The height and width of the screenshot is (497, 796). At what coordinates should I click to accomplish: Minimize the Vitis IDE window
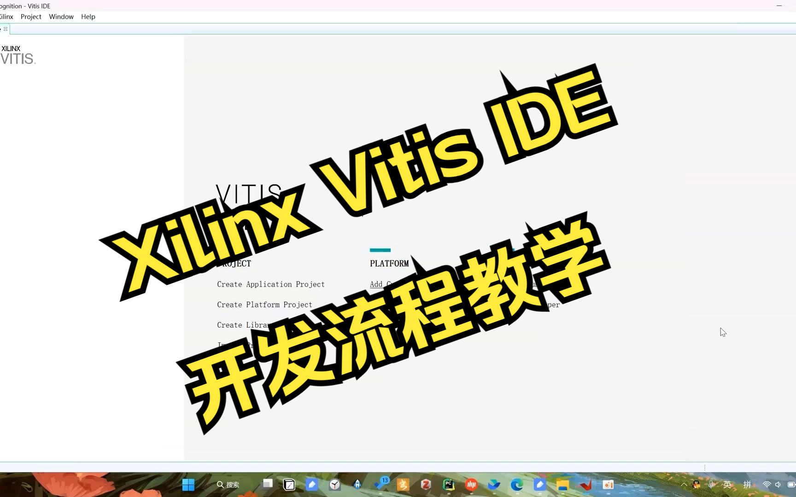[779, 6]
